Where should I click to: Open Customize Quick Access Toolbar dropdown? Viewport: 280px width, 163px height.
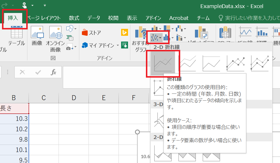(45, 5)
